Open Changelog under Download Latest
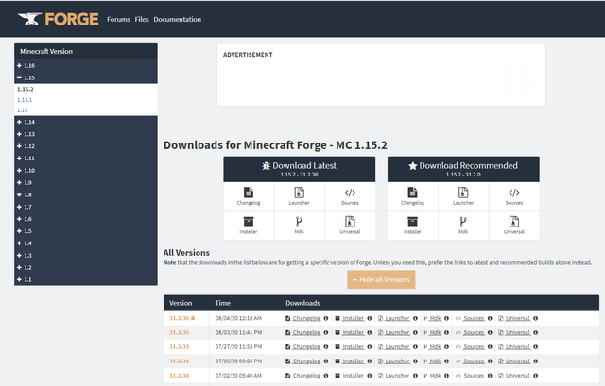 pos(249,196)
